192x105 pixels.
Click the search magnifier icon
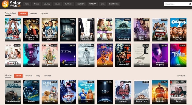pos(190,4)
